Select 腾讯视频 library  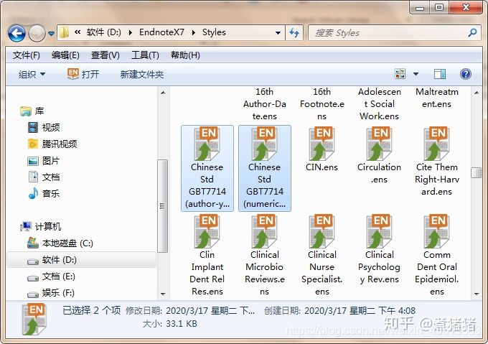click(x=52, y=144)
